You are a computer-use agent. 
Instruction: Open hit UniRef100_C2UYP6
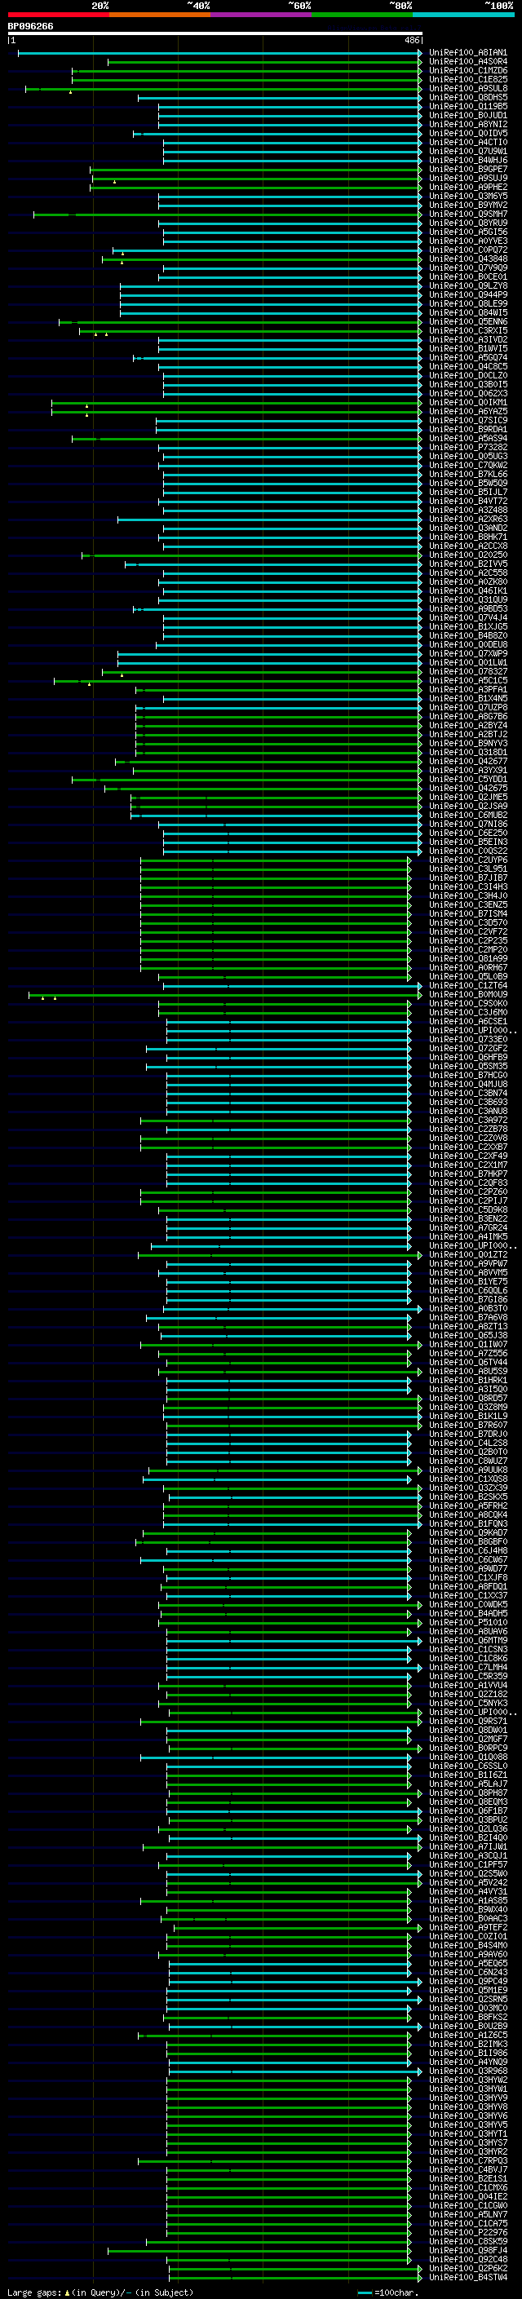(x=467, y=860)
